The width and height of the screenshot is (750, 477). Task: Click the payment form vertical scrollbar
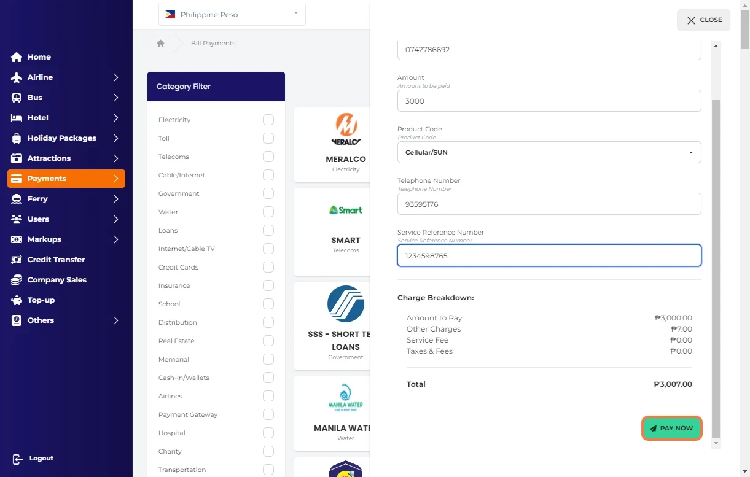(x=715, y=246)
